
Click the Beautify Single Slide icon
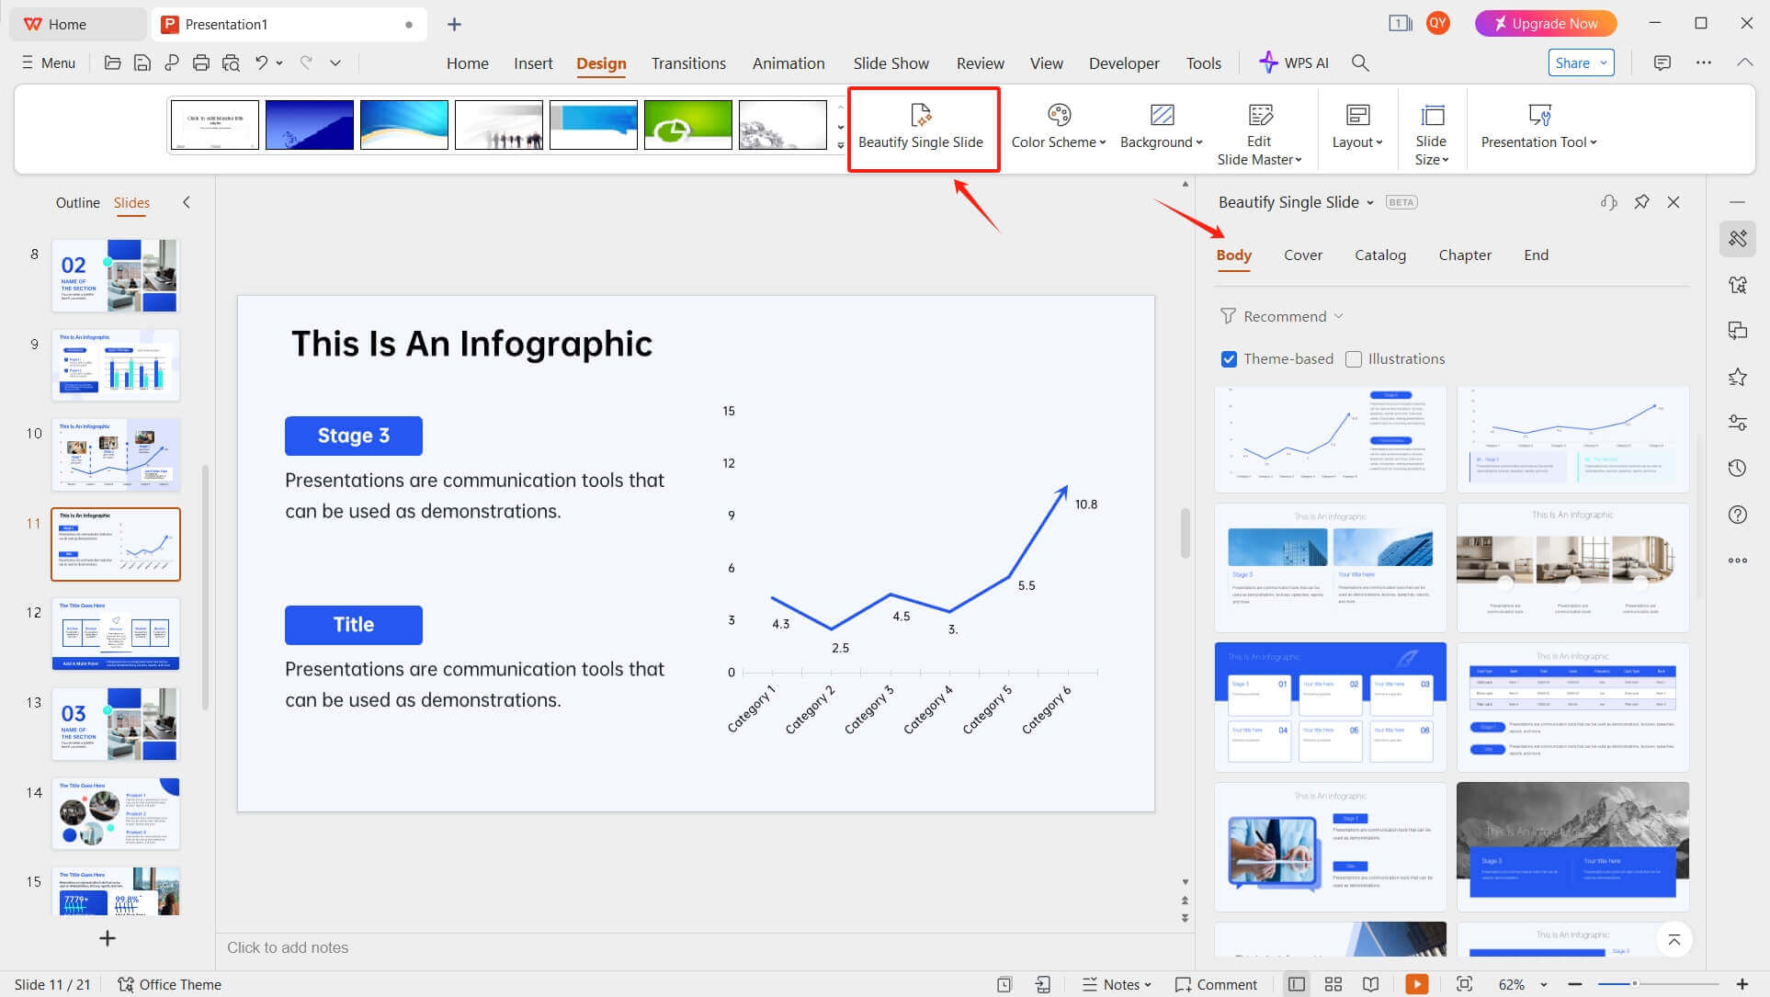pos(920,116)
